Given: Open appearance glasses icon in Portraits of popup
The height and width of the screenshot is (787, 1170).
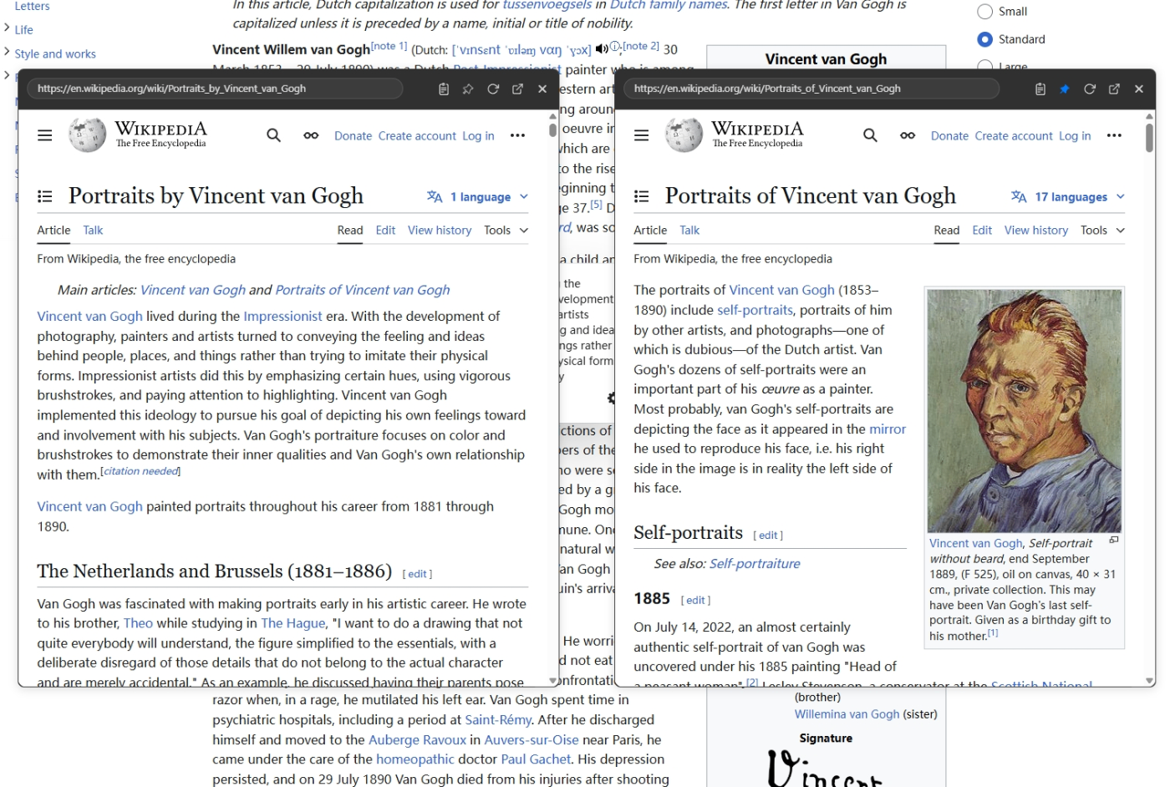Looking at the screenshot, I should pyautogui.click(x=908, y=135).
